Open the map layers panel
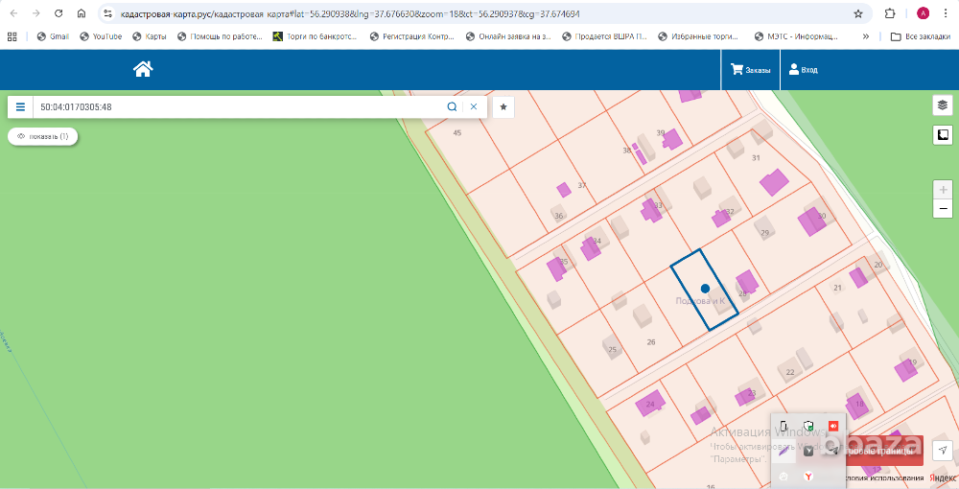The width and height of the screenshot is (959, 489). [x=942, y=105]
